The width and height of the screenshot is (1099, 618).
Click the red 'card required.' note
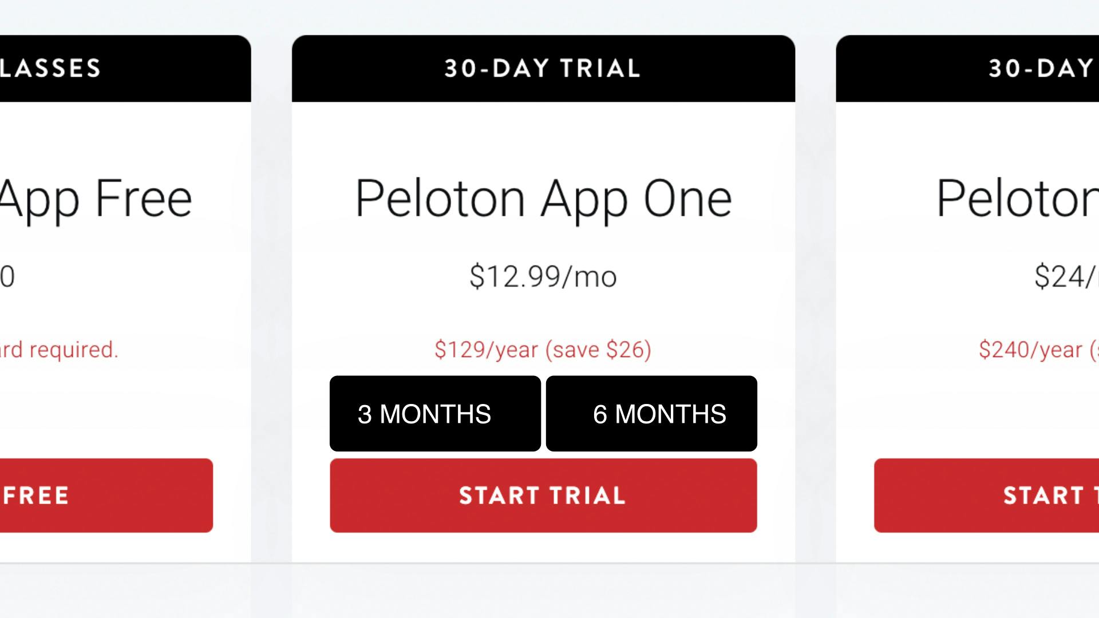click(59, 350)
